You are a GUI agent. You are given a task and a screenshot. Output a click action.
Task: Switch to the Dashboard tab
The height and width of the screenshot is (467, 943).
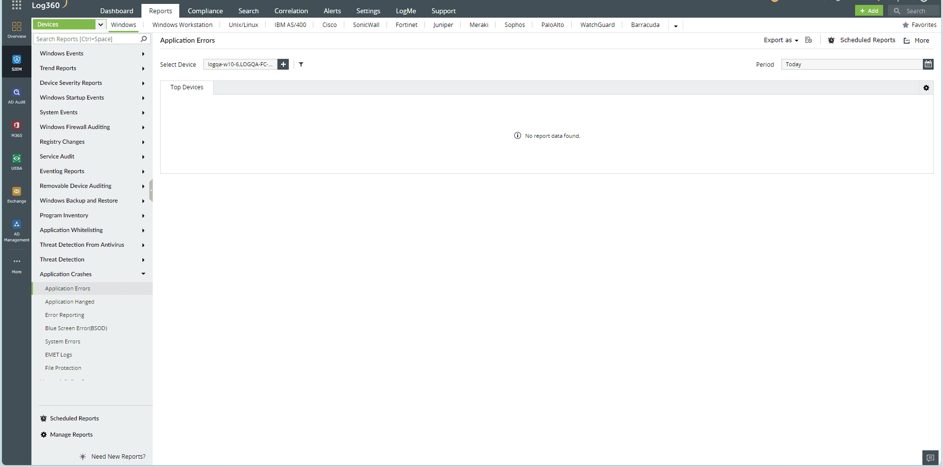116,11
